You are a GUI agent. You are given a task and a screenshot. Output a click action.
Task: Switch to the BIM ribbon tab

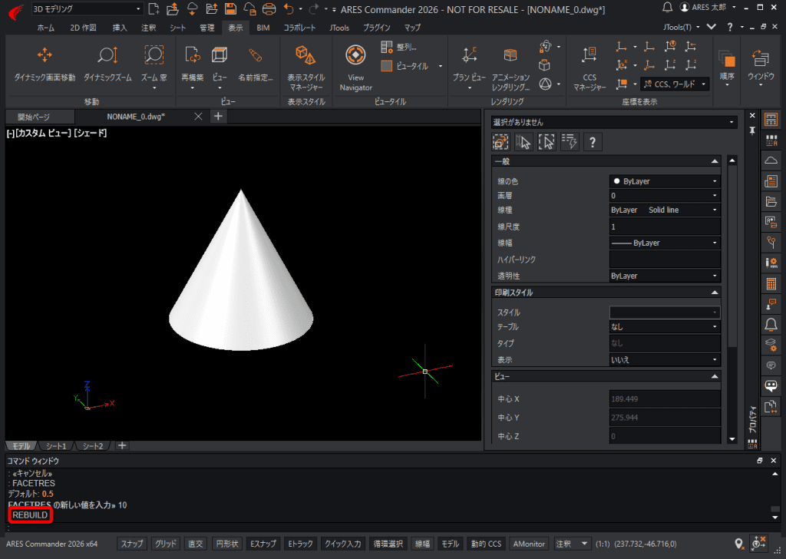pyautogui.click(x=263, y=28)
